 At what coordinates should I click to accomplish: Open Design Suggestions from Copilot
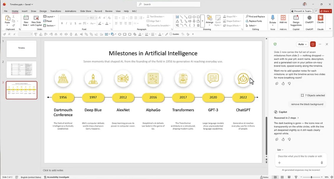coord(296,18)
